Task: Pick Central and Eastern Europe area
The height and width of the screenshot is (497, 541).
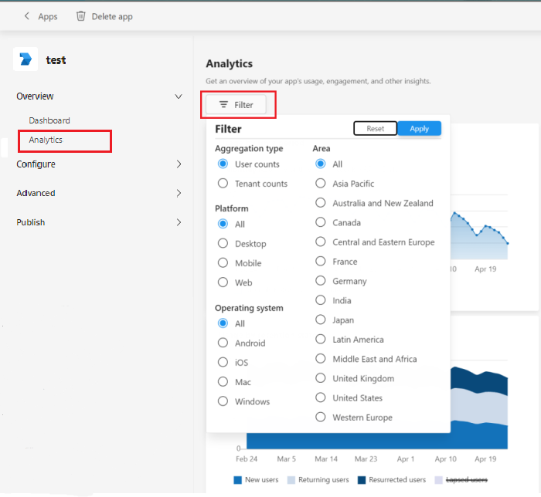Action: click(321, 242)
